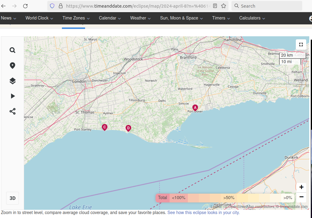This screenshot has height=218, width=312.
Task: Open the map layers icon
Action: [x=13, y=81]
